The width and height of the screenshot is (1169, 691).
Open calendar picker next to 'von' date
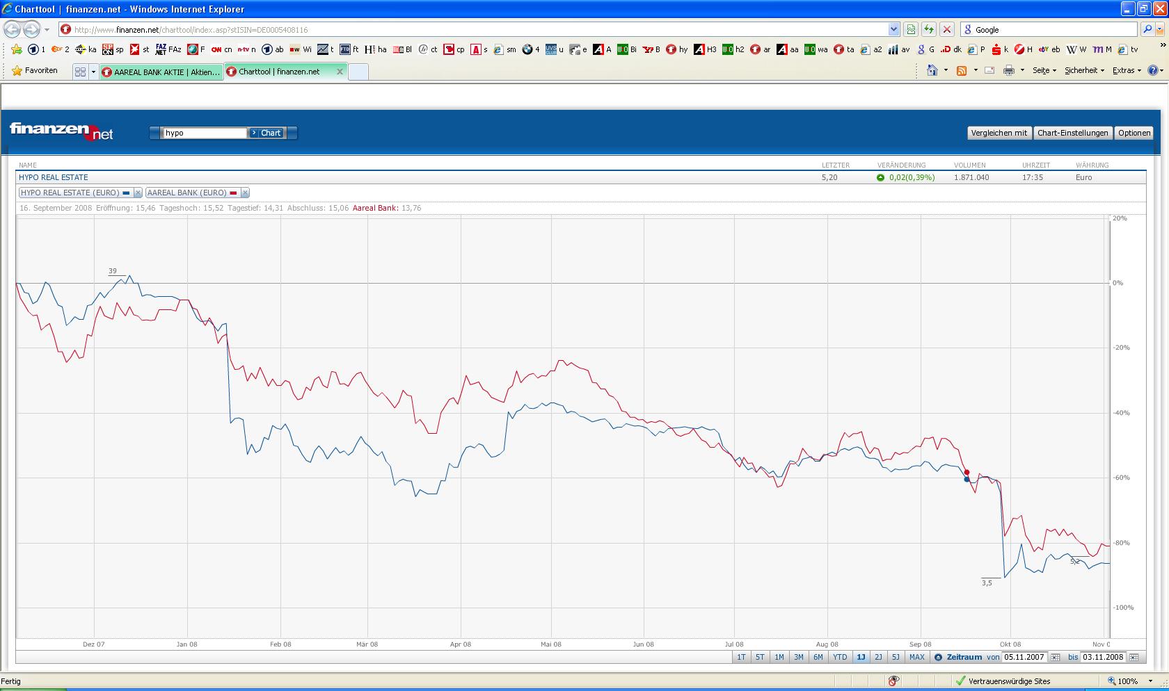1056,657
